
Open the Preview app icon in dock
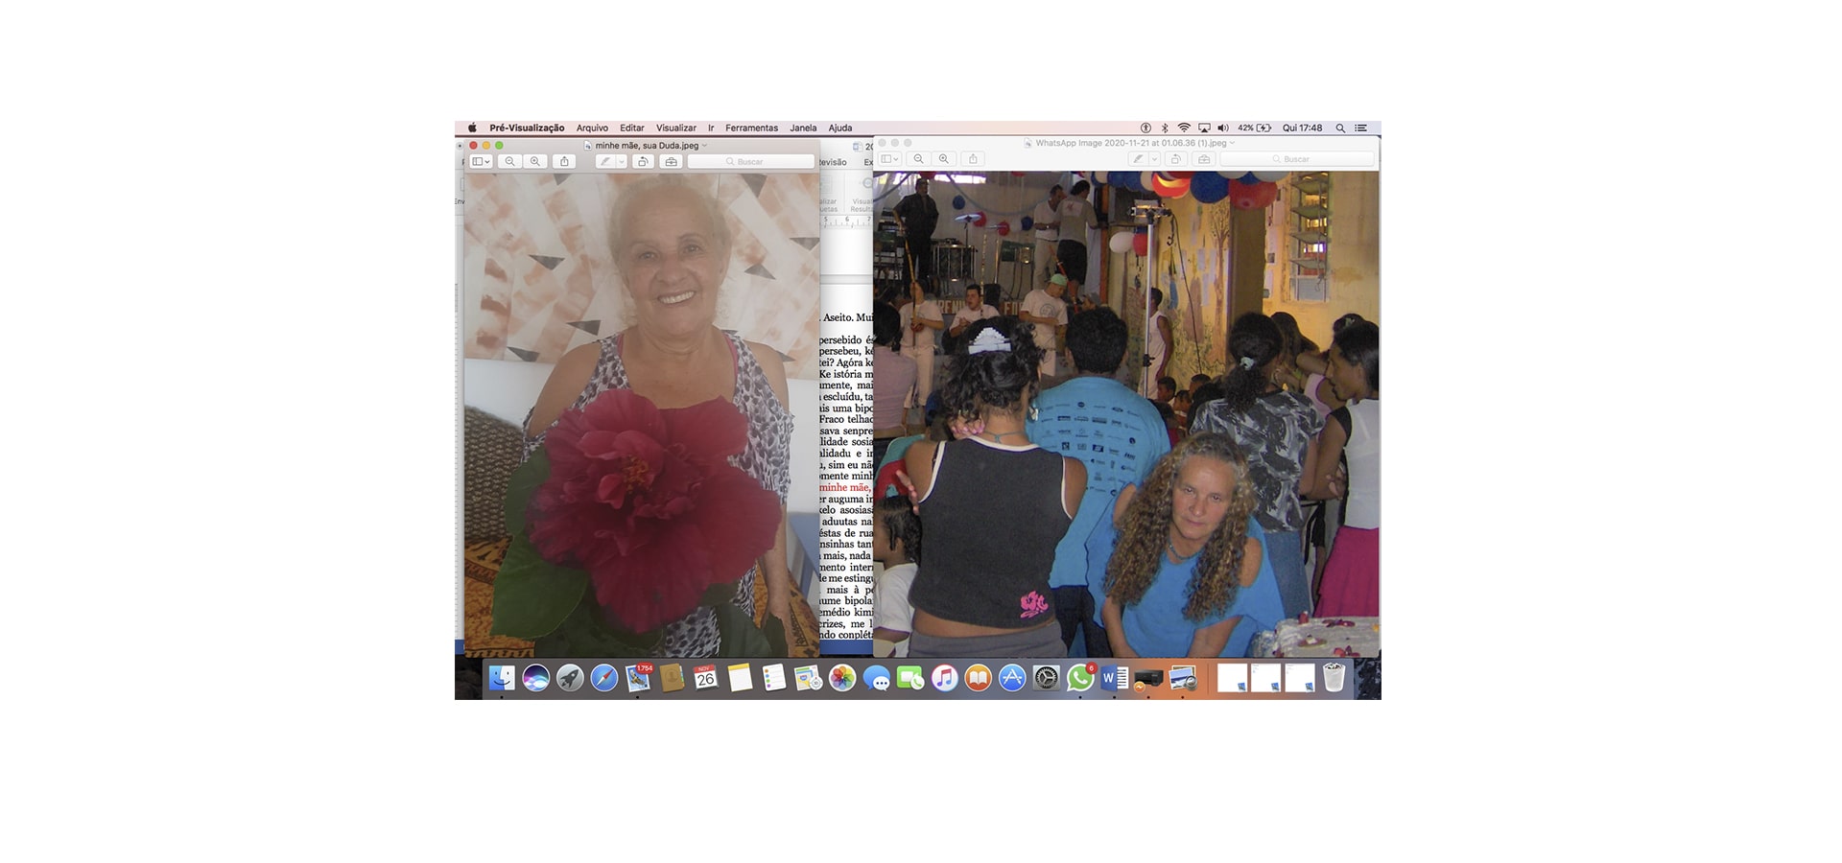[1183, 678]
